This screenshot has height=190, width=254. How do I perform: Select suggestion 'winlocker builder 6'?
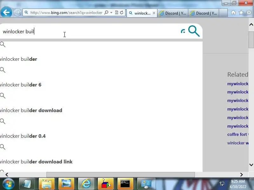[x=21, y=85]
